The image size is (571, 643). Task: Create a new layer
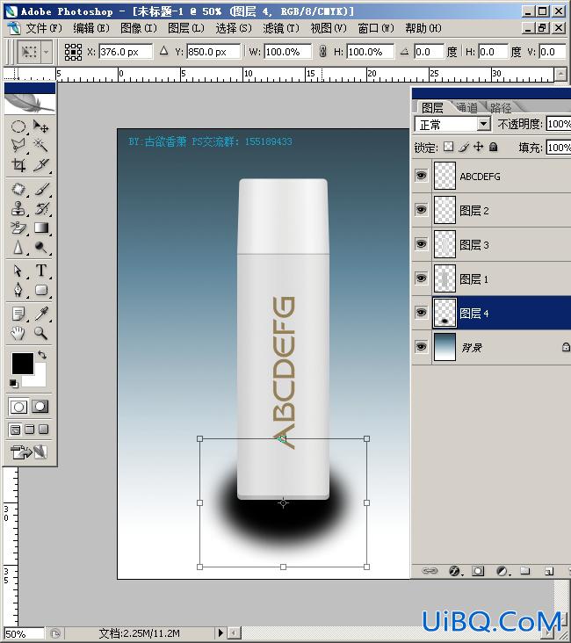[x=549, y=571]
